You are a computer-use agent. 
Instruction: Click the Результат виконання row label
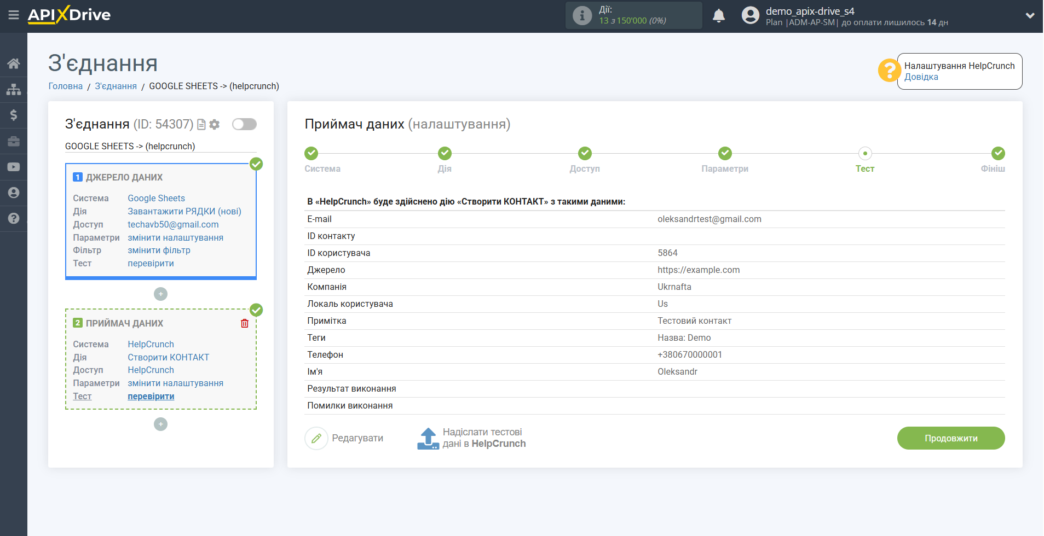(x=352, y=389)
